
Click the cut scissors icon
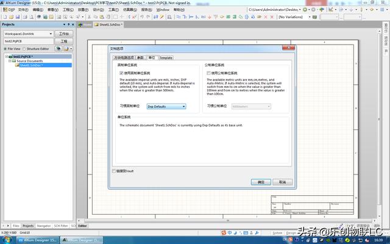coord(89,17)
